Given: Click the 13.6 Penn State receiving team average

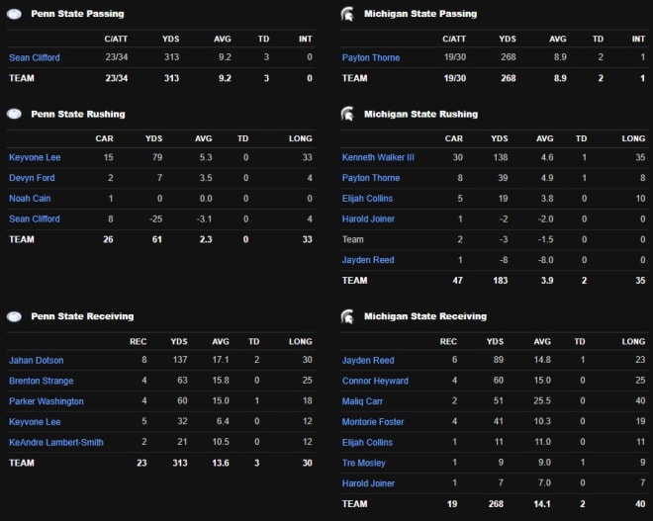Looking at the screenshot, I should [221, 463].
